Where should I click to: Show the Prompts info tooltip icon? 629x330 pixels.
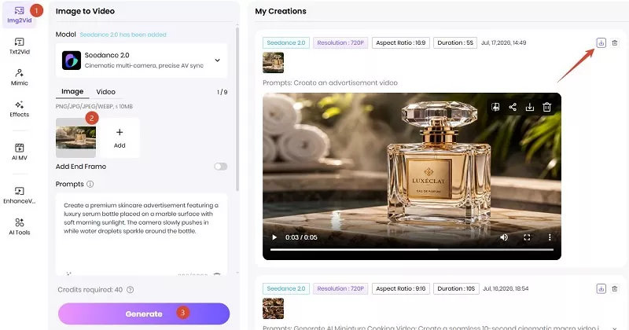coord(90,184)
